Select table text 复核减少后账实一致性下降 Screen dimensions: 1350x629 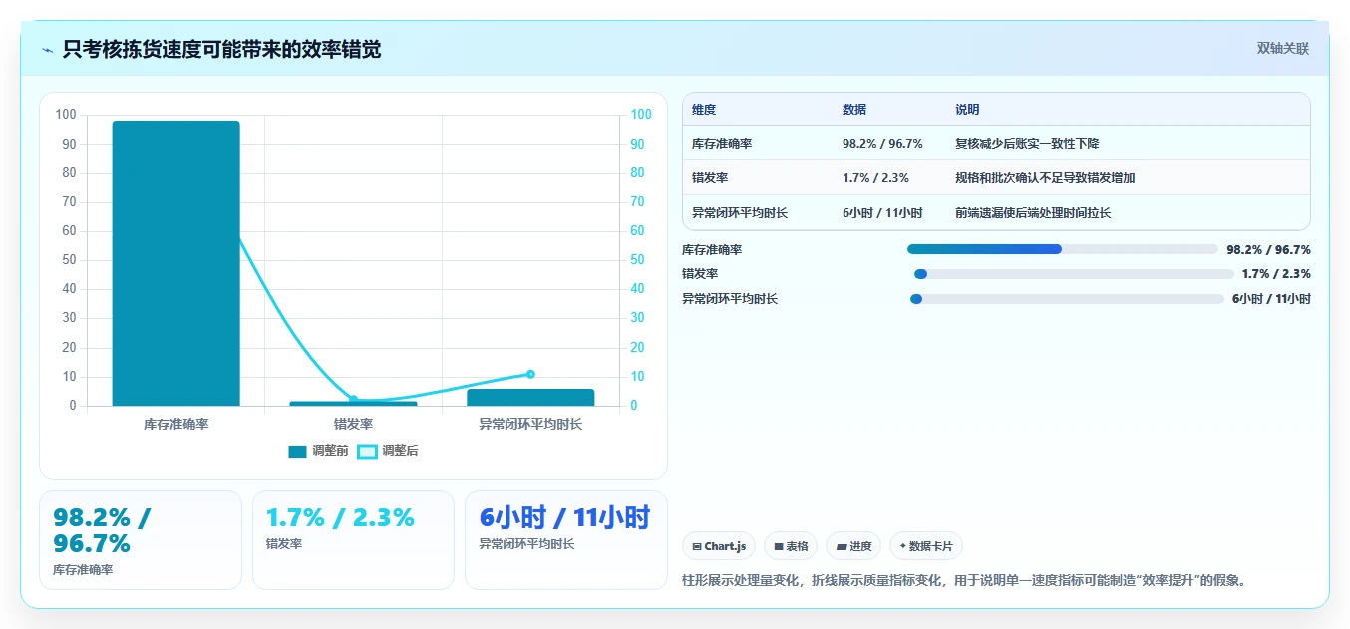1027,144
